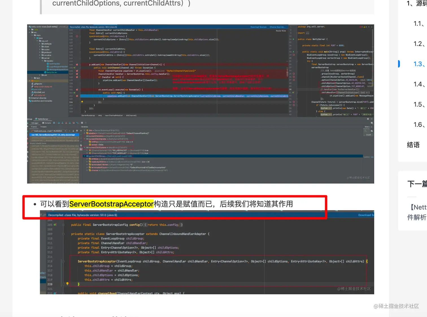Switch to the Console tab in debugger

[x=47, y=123]
